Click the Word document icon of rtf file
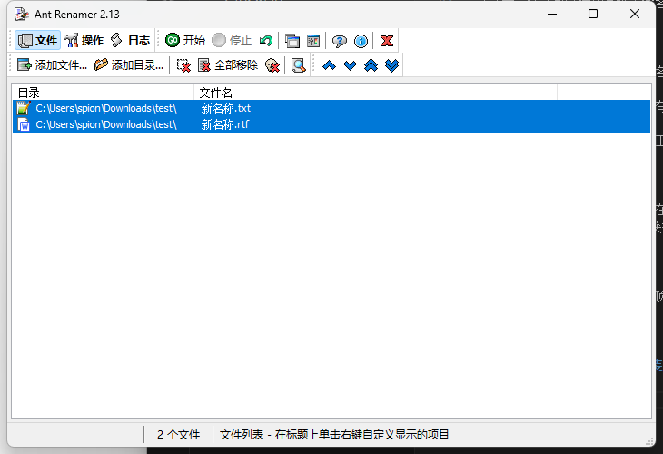 (24, 124)
